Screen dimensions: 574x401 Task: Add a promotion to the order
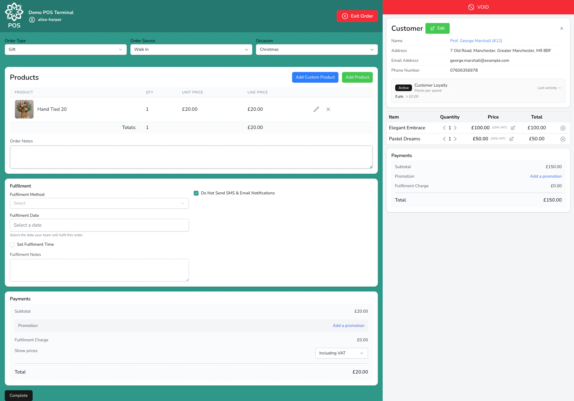point(348,325)
